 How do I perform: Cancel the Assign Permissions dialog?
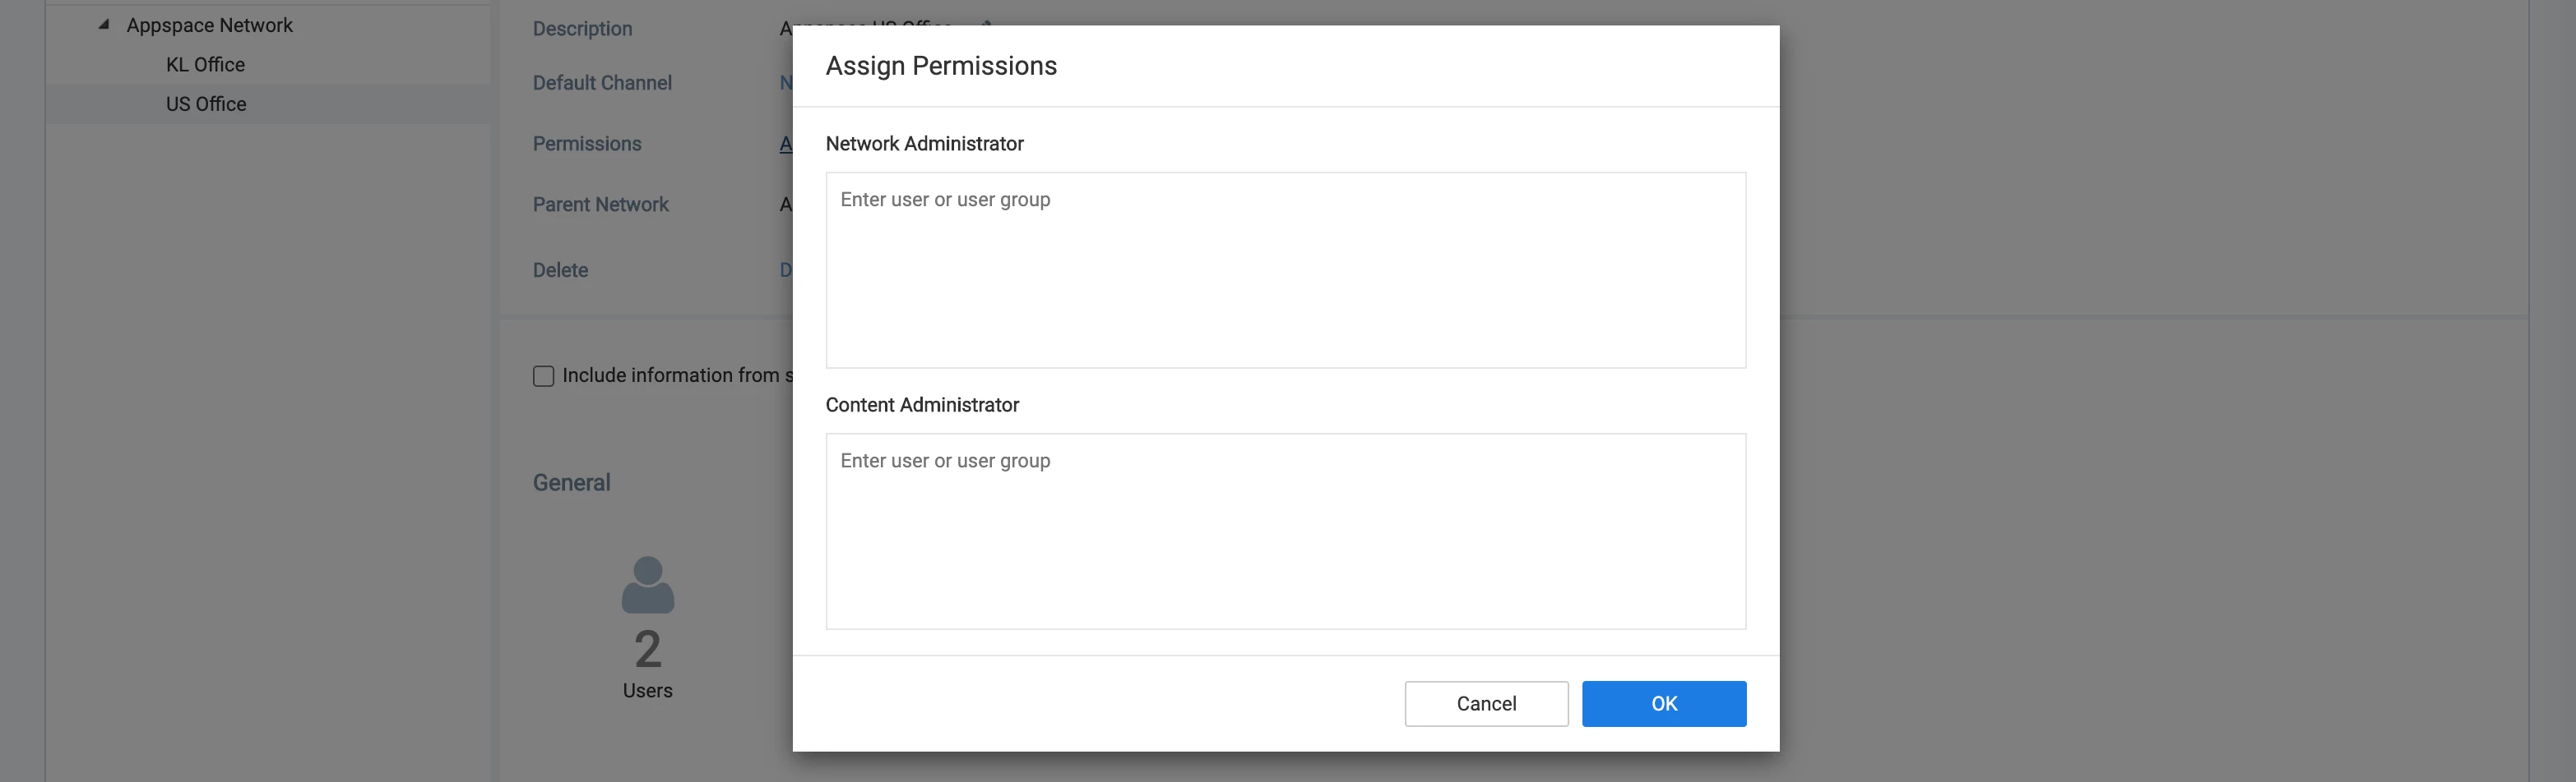tap(1485, 704)
